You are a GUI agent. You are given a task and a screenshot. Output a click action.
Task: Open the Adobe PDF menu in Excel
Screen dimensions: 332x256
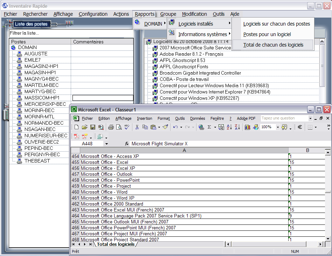246,118
